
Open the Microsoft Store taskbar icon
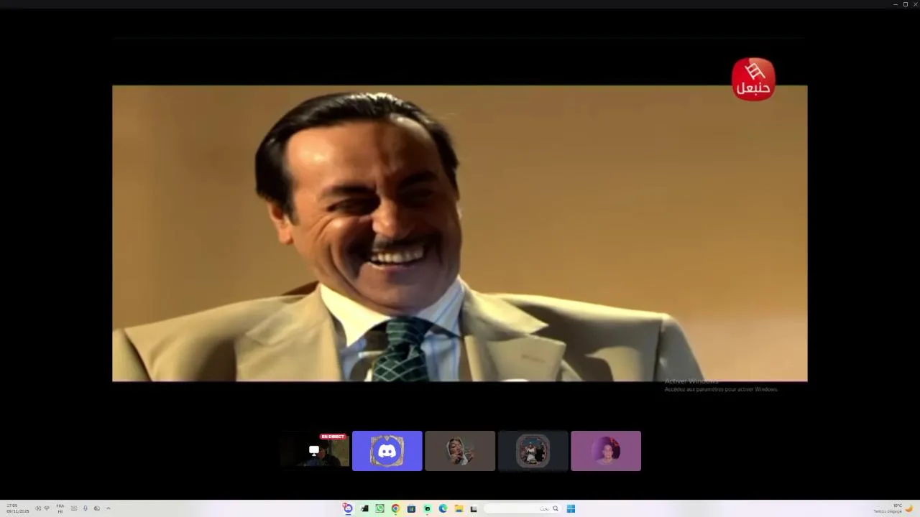411,508
